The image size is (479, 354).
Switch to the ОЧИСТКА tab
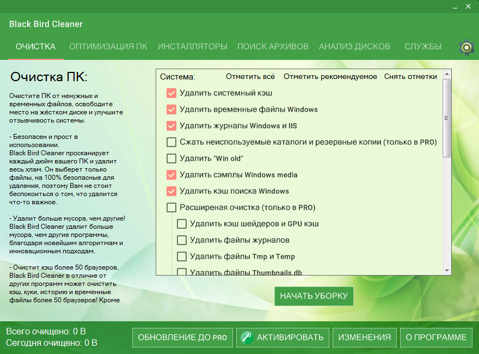(x=35, y=46)
